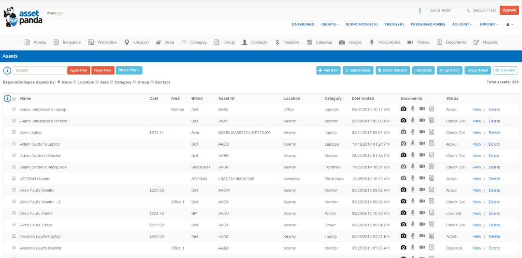Open the Groups dropdown menu

330,25
